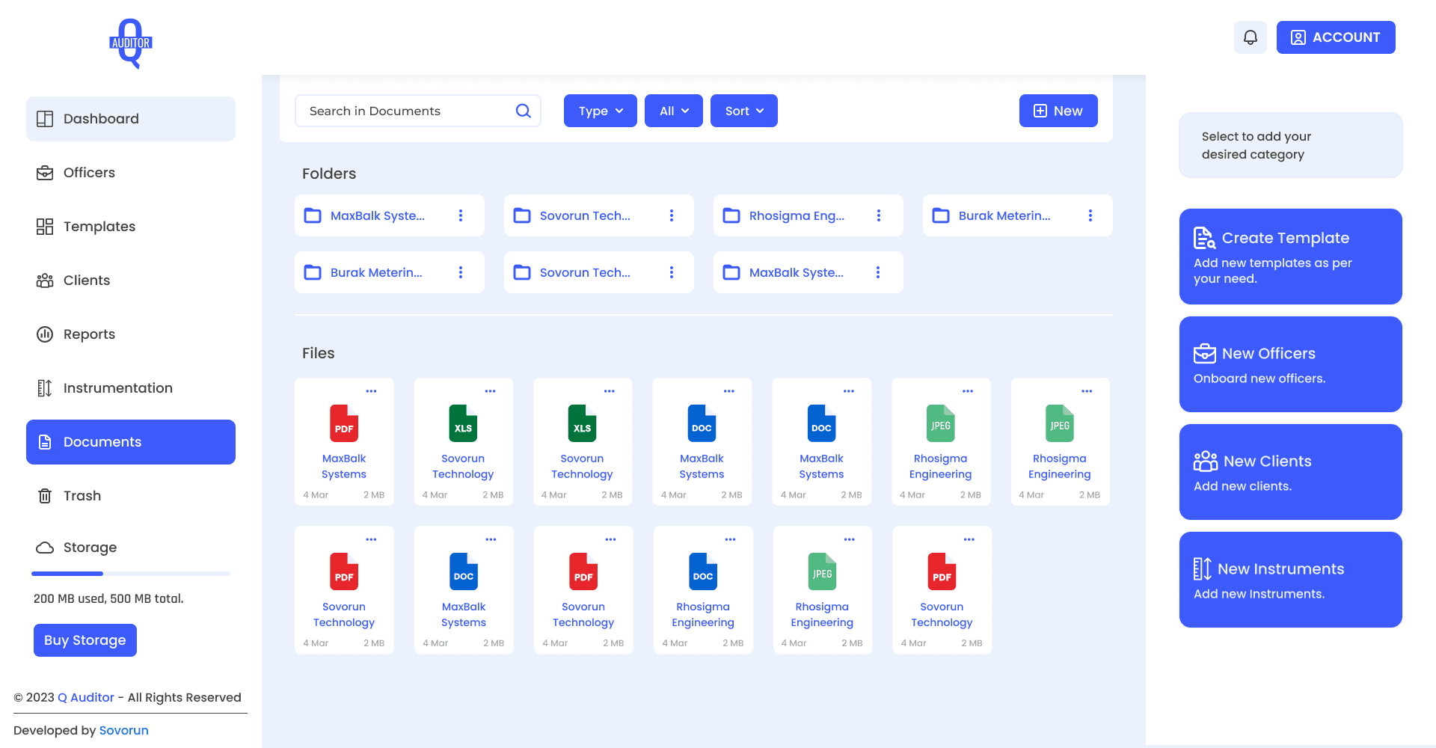Focus the Search in Documents field
The width and height of the screenshot is (1436, 748).
pos(418,111)
